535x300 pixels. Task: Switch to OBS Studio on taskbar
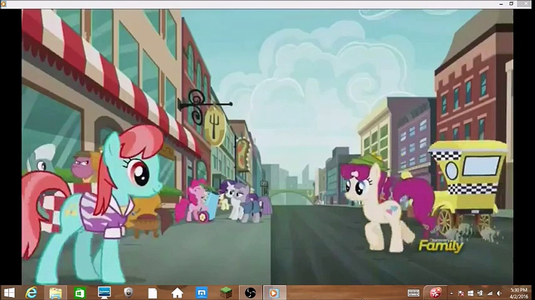pyautogui.click(x=250, y=293)
